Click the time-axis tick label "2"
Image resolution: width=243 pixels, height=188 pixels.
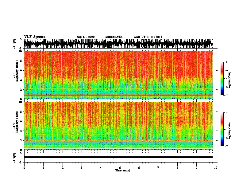(63, 168)
